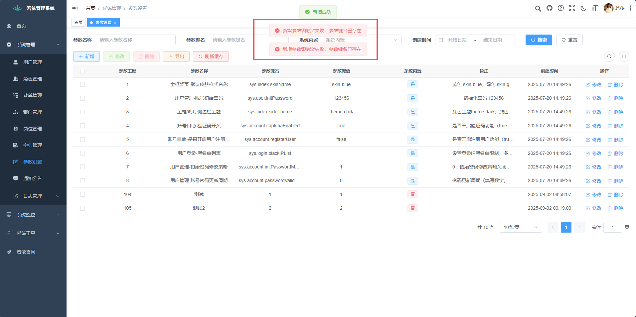Pick the 开始日期 date field
The image size is (636, 317).
coord(457,40)
